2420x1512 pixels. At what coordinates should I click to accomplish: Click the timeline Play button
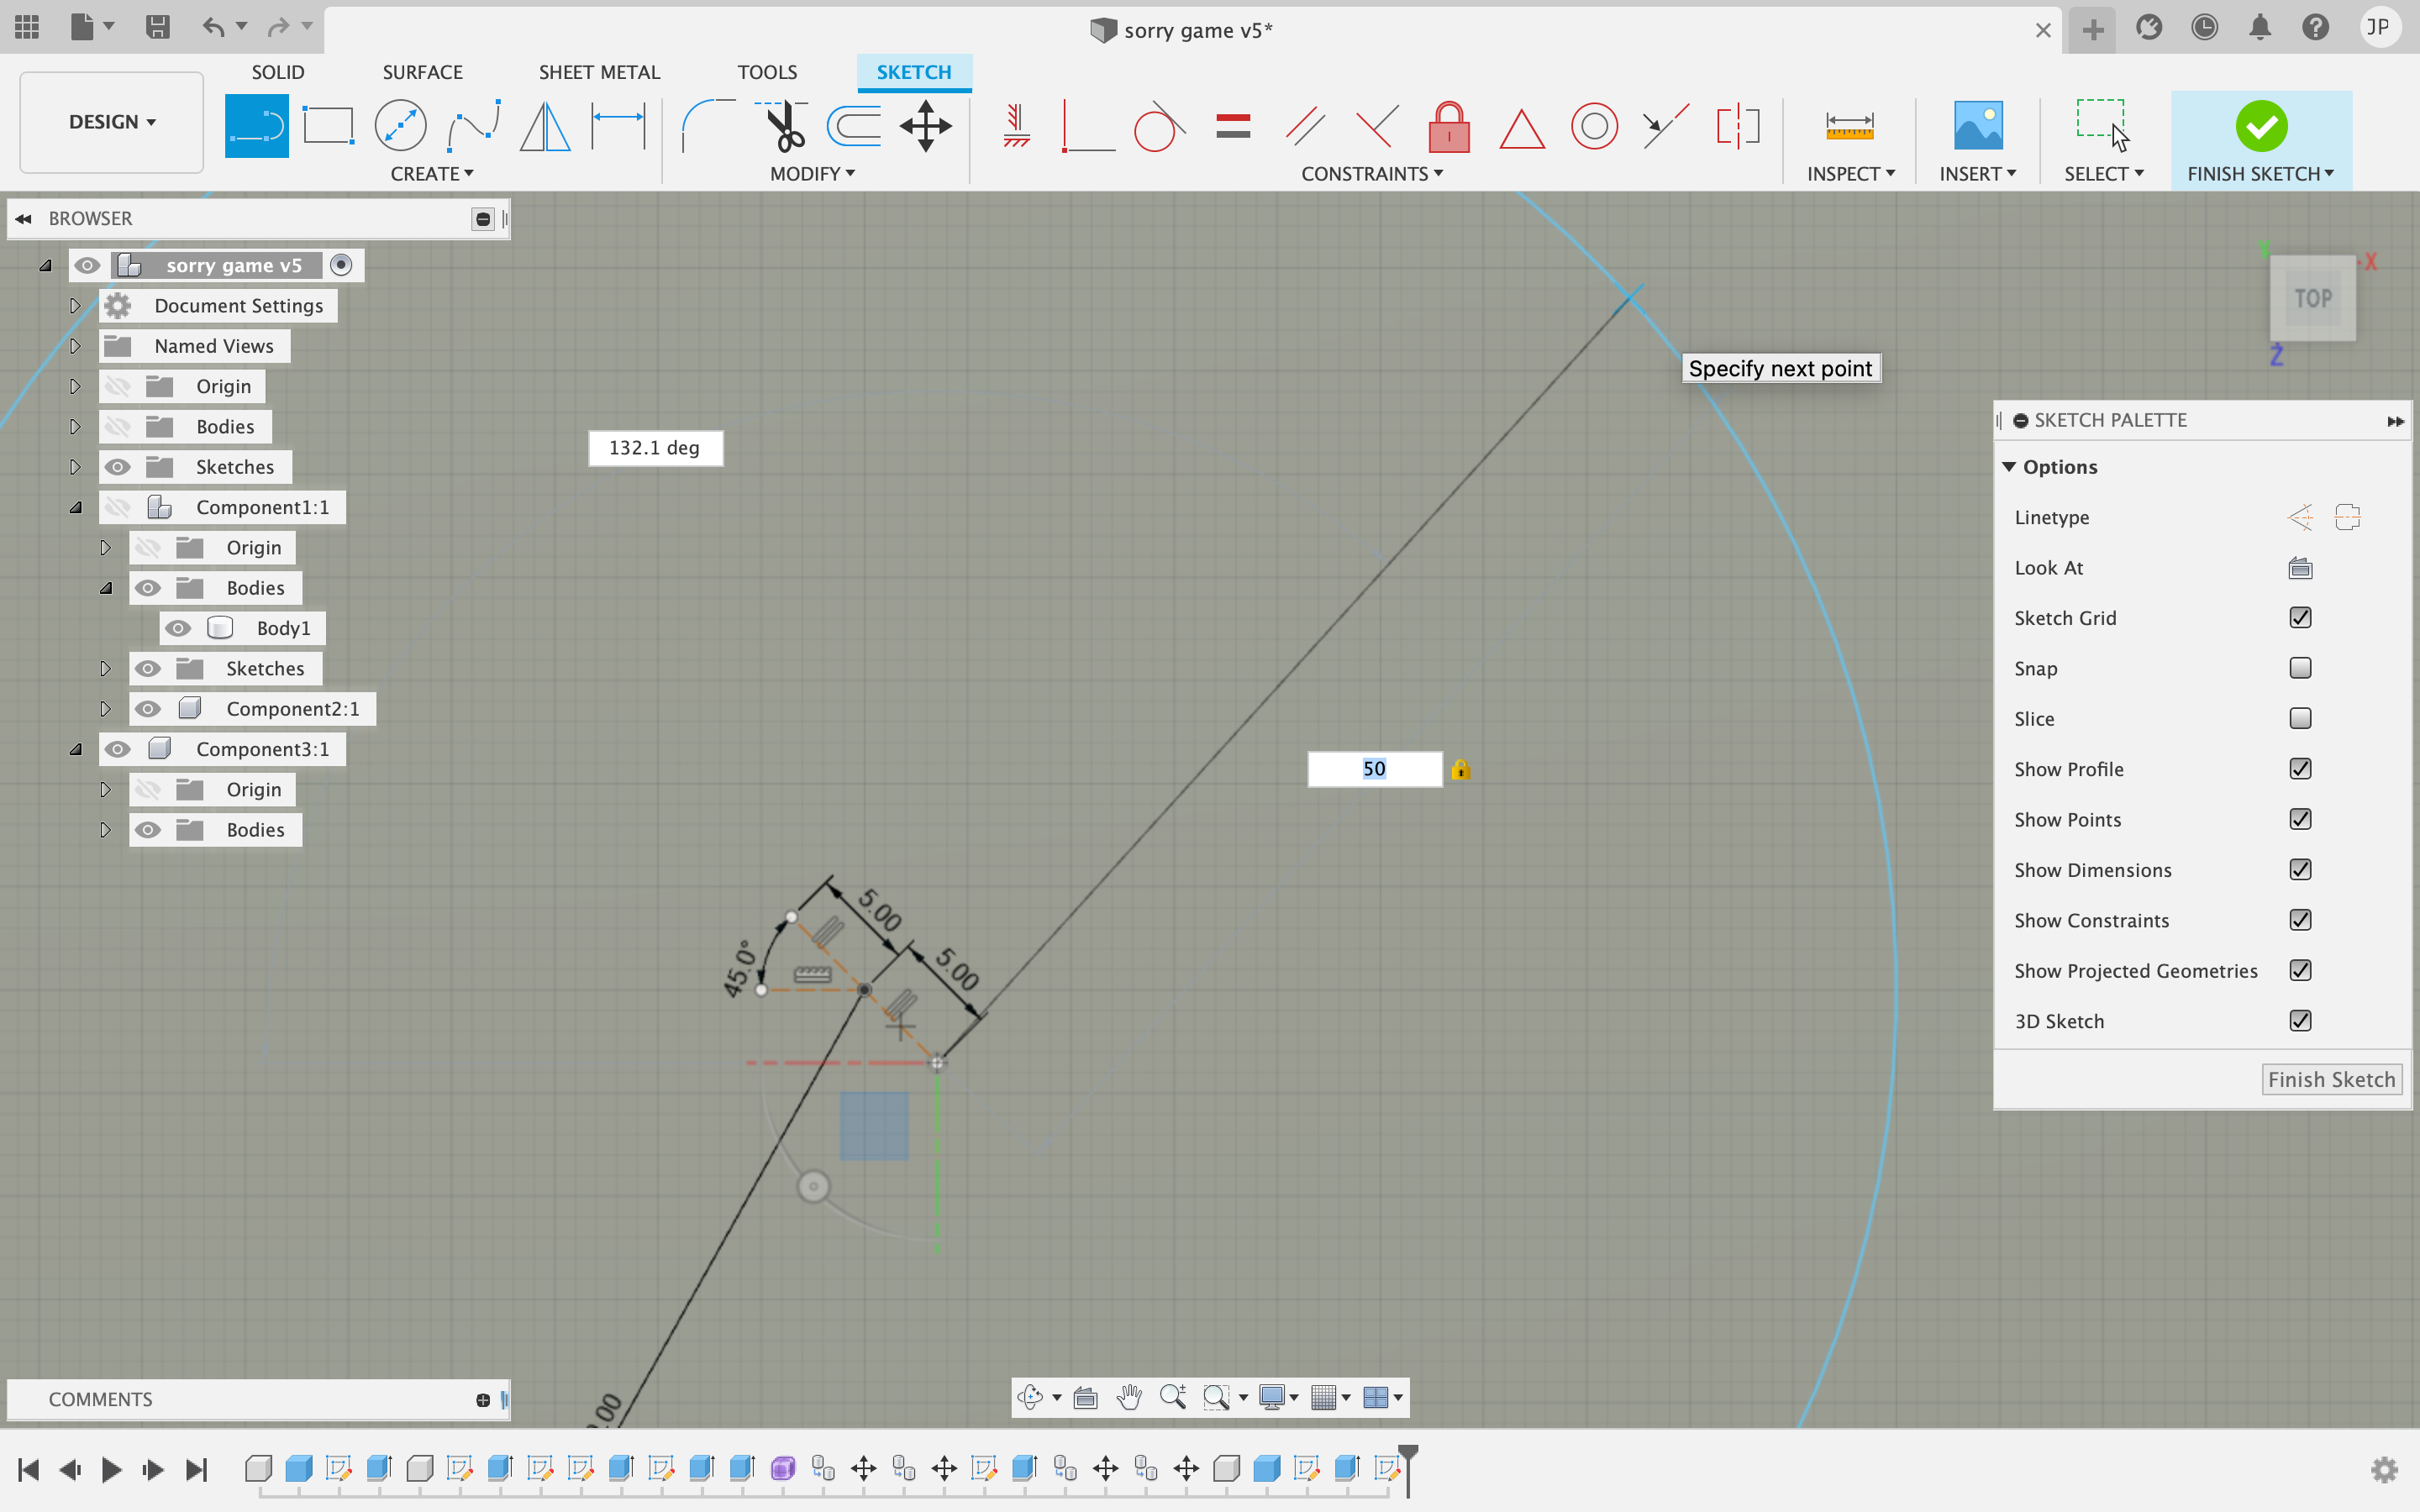(111, 1469)
